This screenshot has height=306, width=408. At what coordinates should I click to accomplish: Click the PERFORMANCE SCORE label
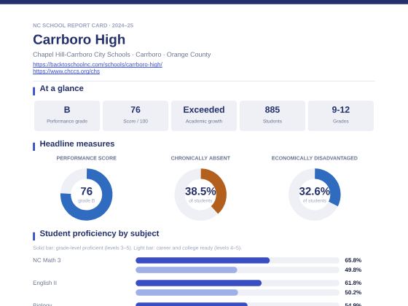tap(87, 158)
